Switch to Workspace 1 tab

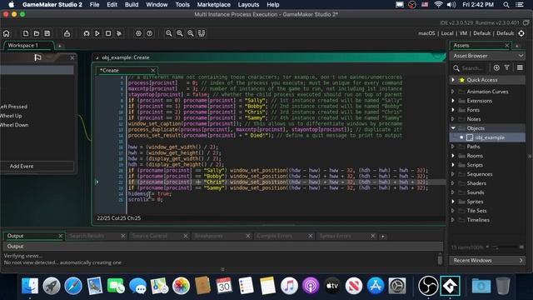[x=28, y=45]
